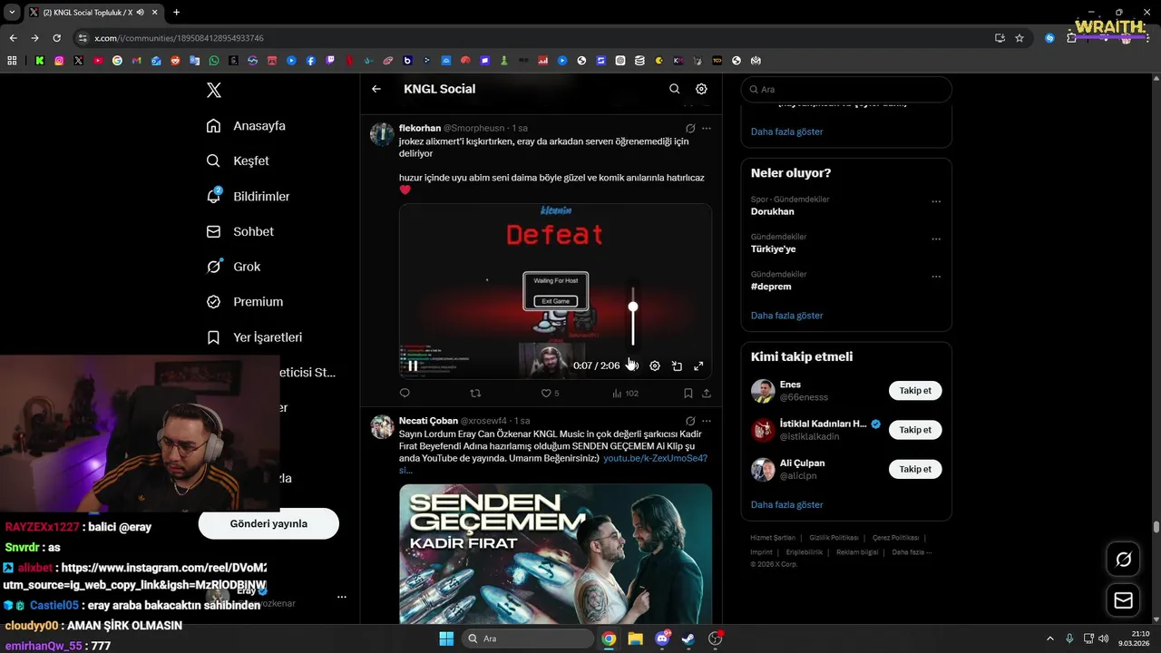Open Grok in the sidebar
Image resolution: width=1161 pixels, height=653 pixels.
(234, 267)
